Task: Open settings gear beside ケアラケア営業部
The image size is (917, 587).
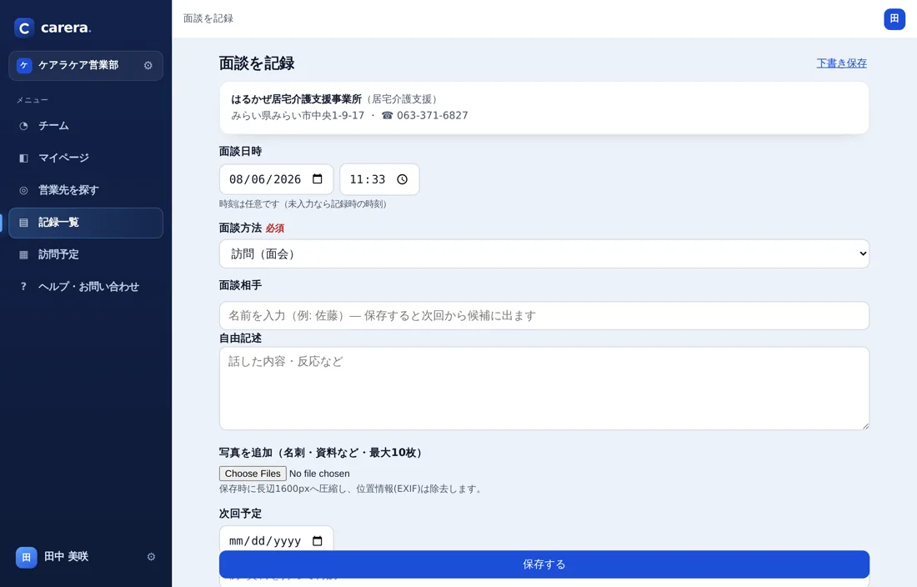Action: (x=148, y=66)
